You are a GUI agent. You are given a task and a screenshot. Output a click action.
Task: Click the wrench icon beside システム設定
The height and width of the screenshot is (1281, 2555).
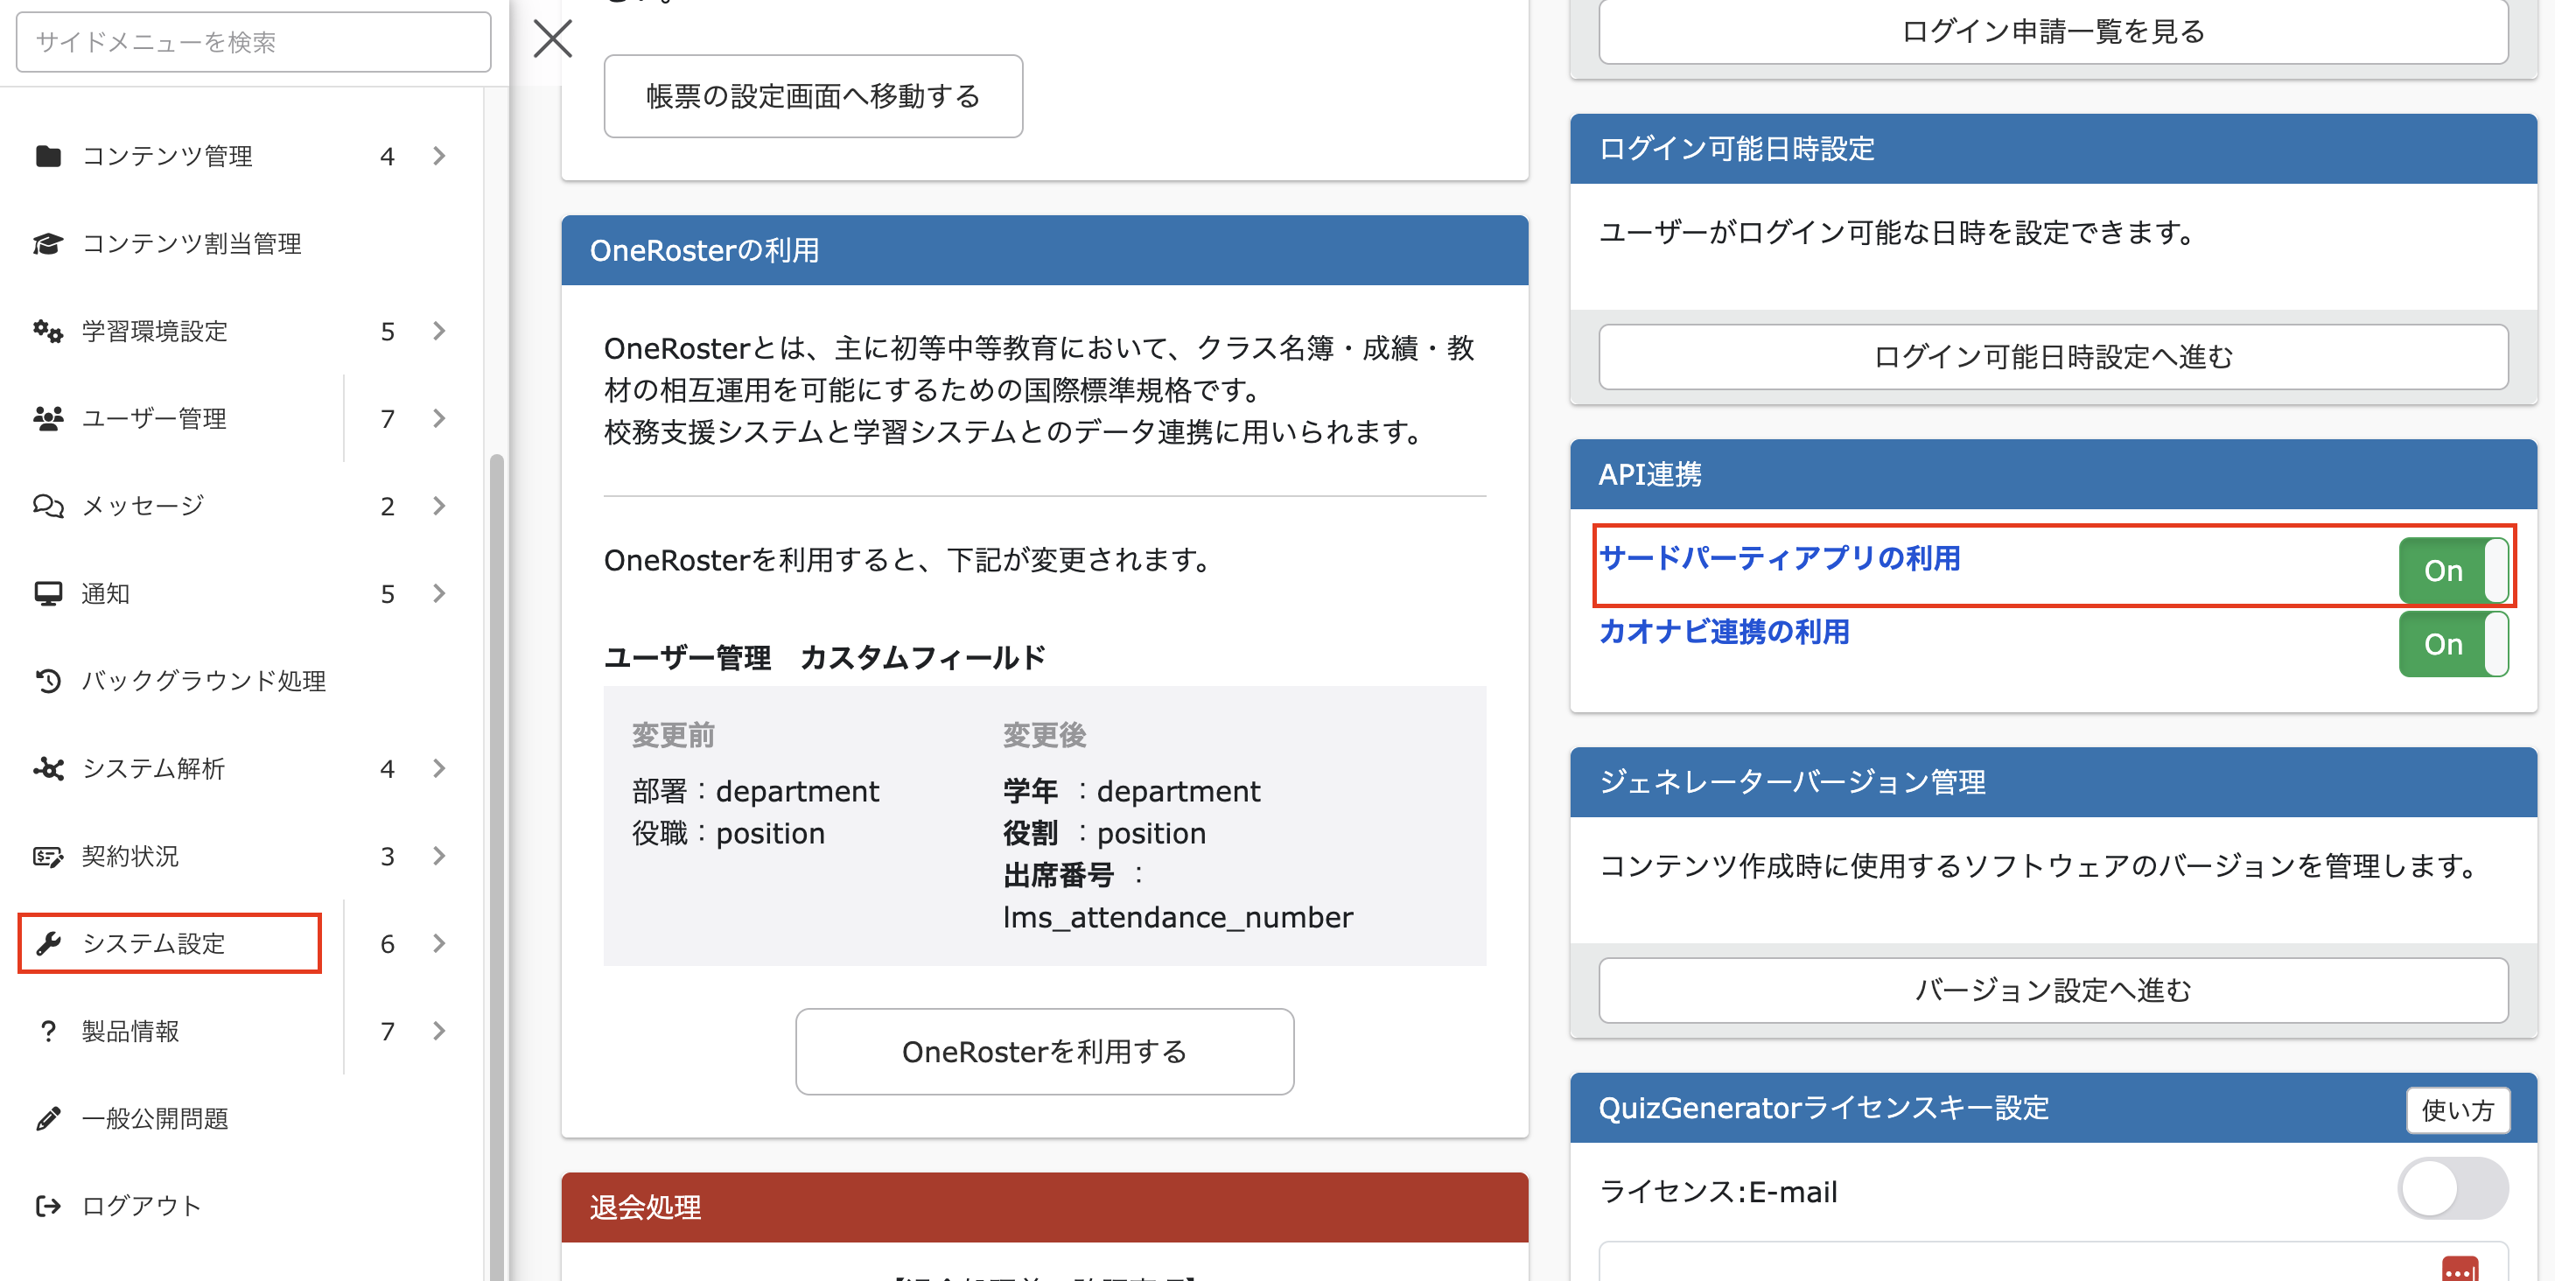coord(47,943)
